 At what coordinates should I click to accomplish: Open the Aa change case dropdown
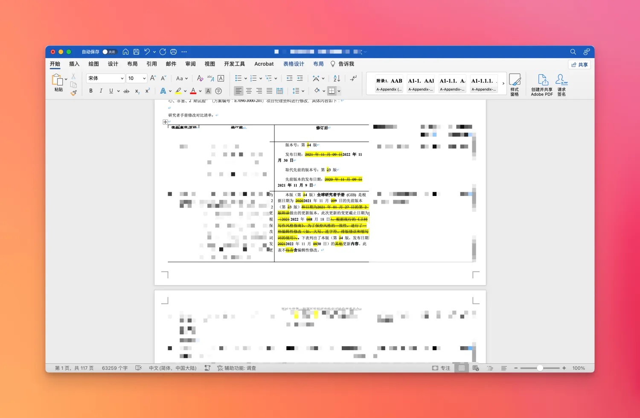click(x=182, y=78)
